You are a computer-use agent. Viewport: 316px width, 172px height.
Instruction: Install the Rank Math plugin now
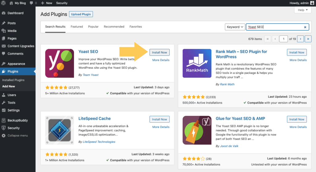coord(297,52)
